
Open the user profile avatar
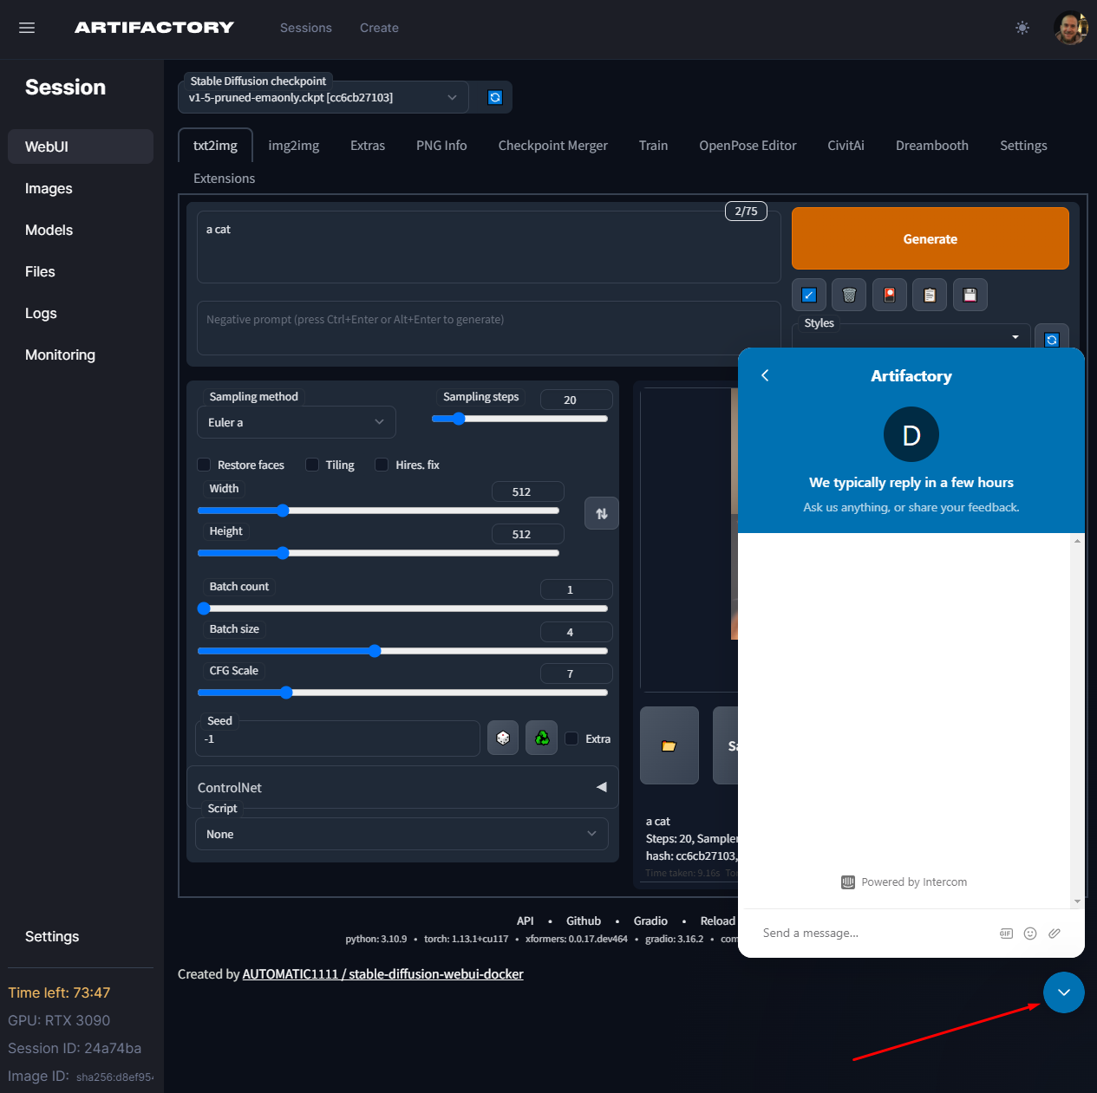(x=1070, y=28)
